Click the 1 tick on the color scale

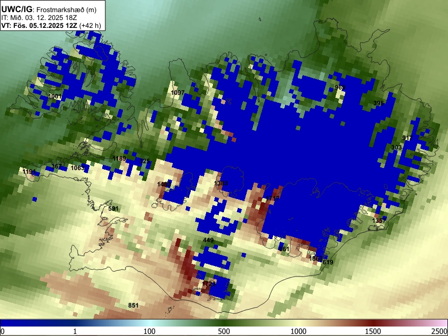coord(75,331)
